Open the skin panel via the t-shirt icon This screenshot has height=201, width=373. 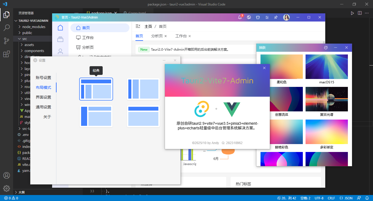258,17
